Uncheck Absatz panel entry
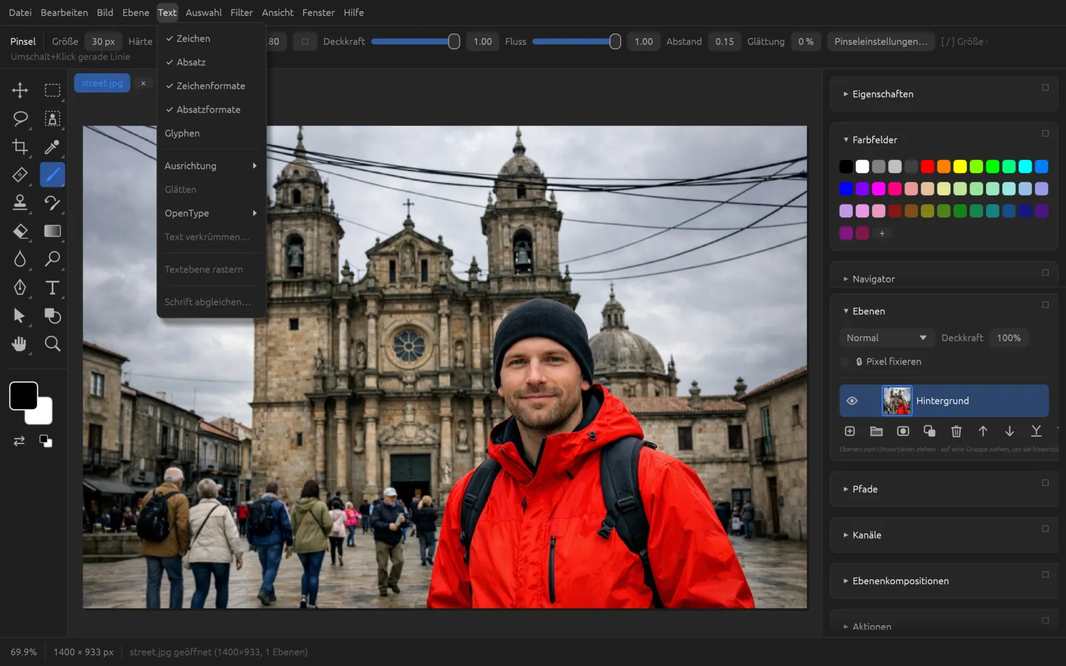 (x=212, y=62)
